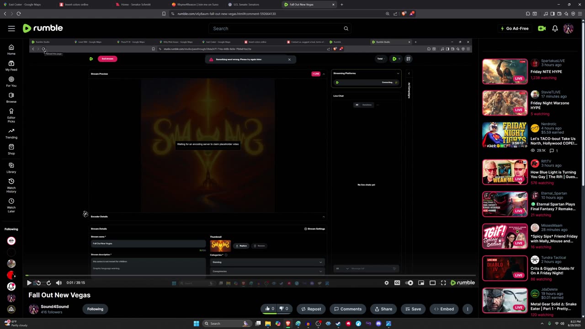Bookmark the current page

coord(164,14)
